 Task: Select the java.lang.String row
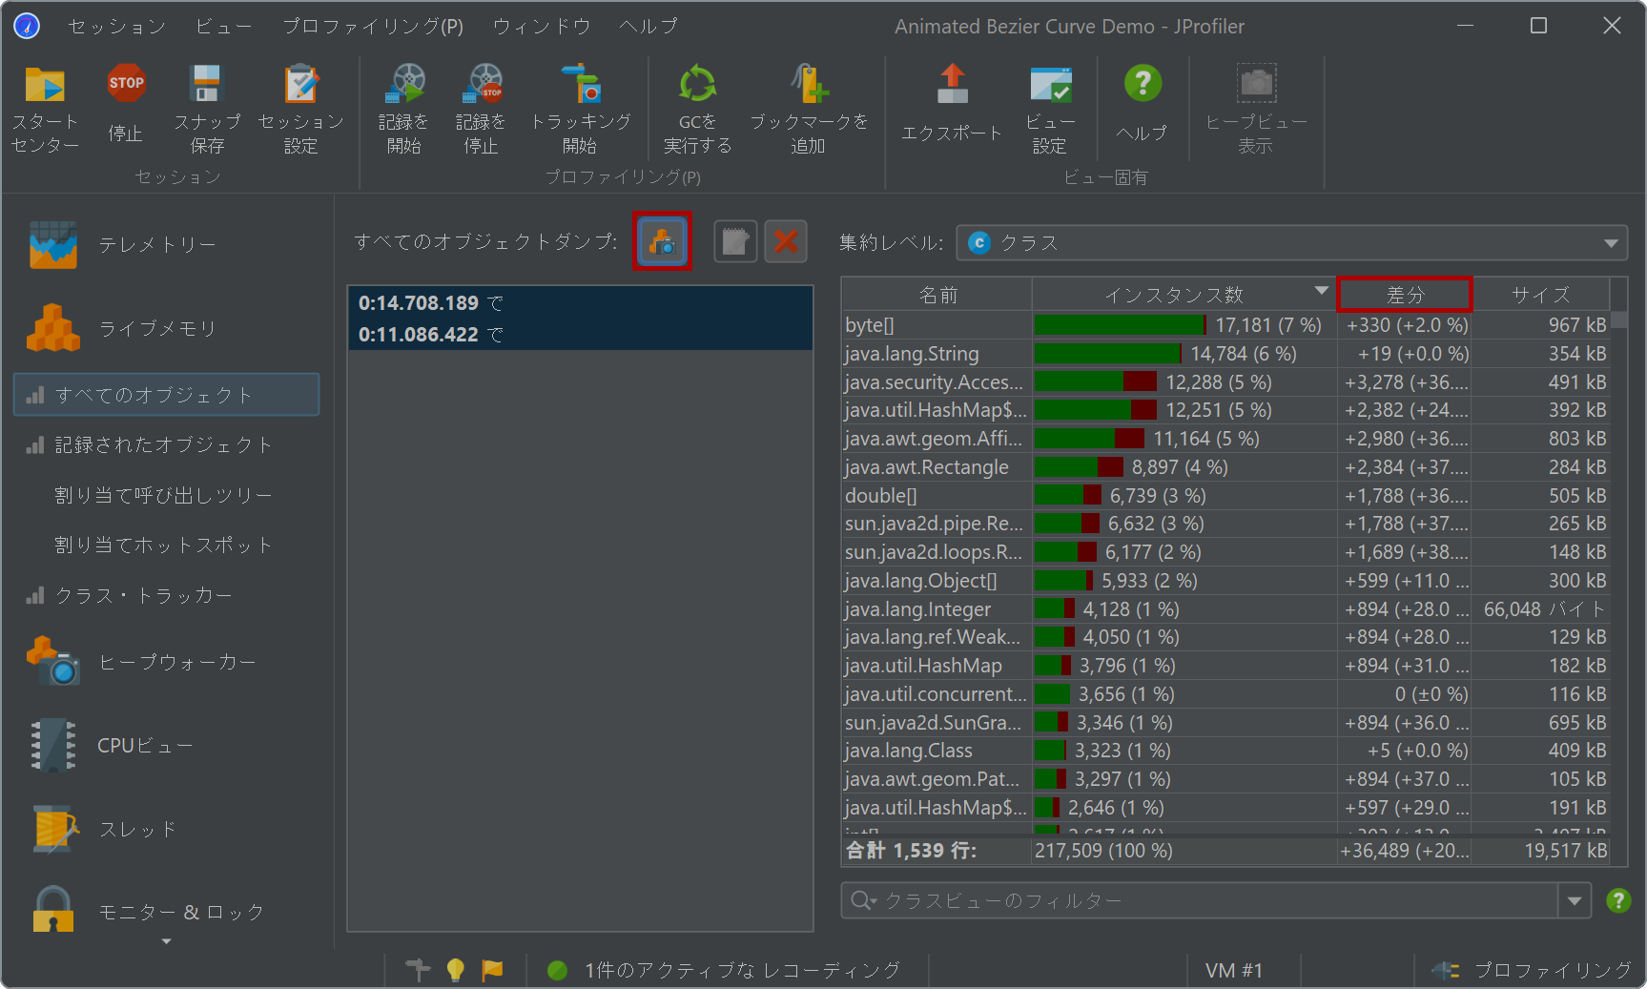point(1225,354)
